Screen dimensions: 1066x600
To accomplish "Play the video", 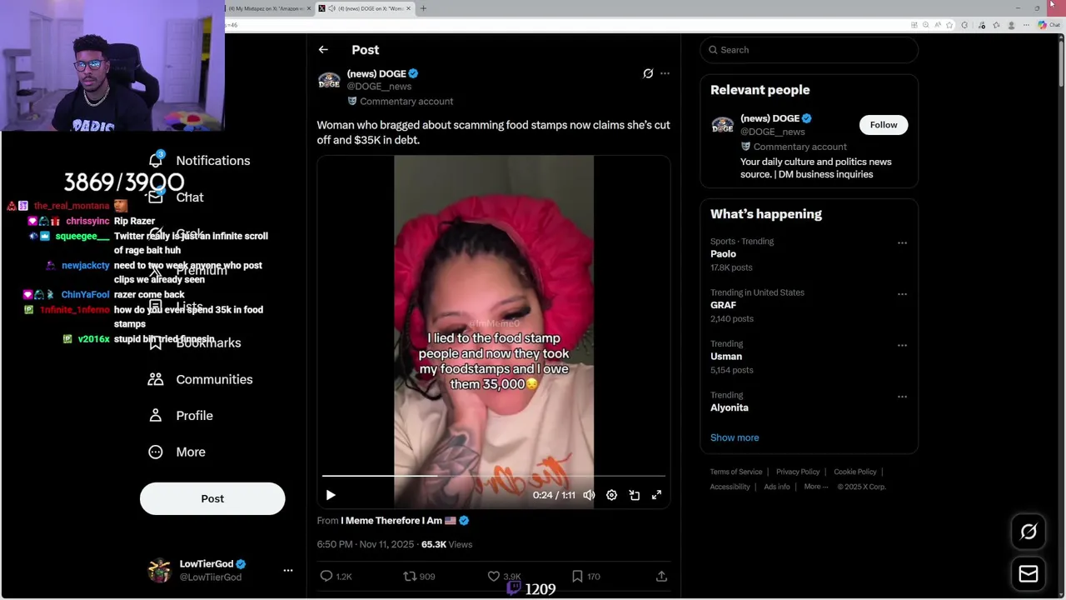I will (x=331, y=495).
